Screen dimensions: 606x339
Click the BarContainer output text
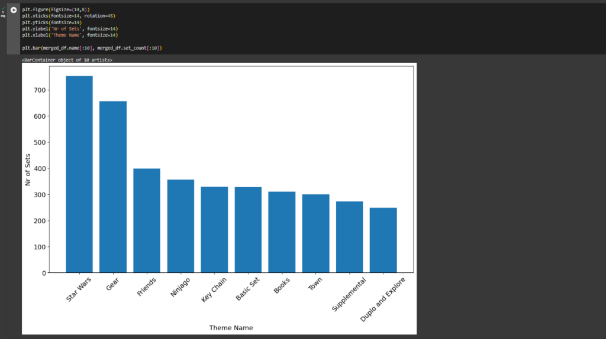click(x=67, y=60)
